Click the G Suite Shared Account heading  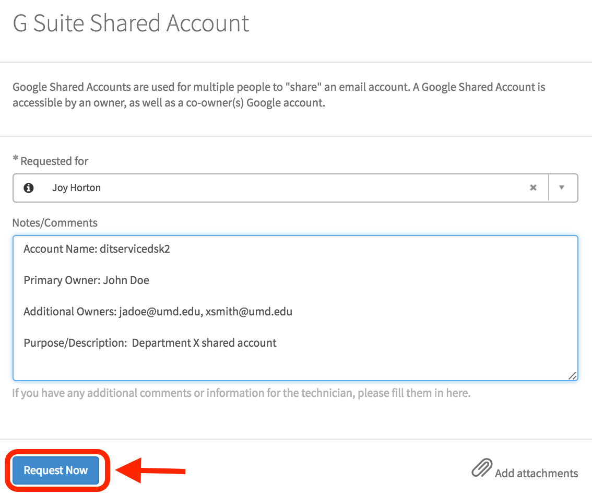point(131,24)
